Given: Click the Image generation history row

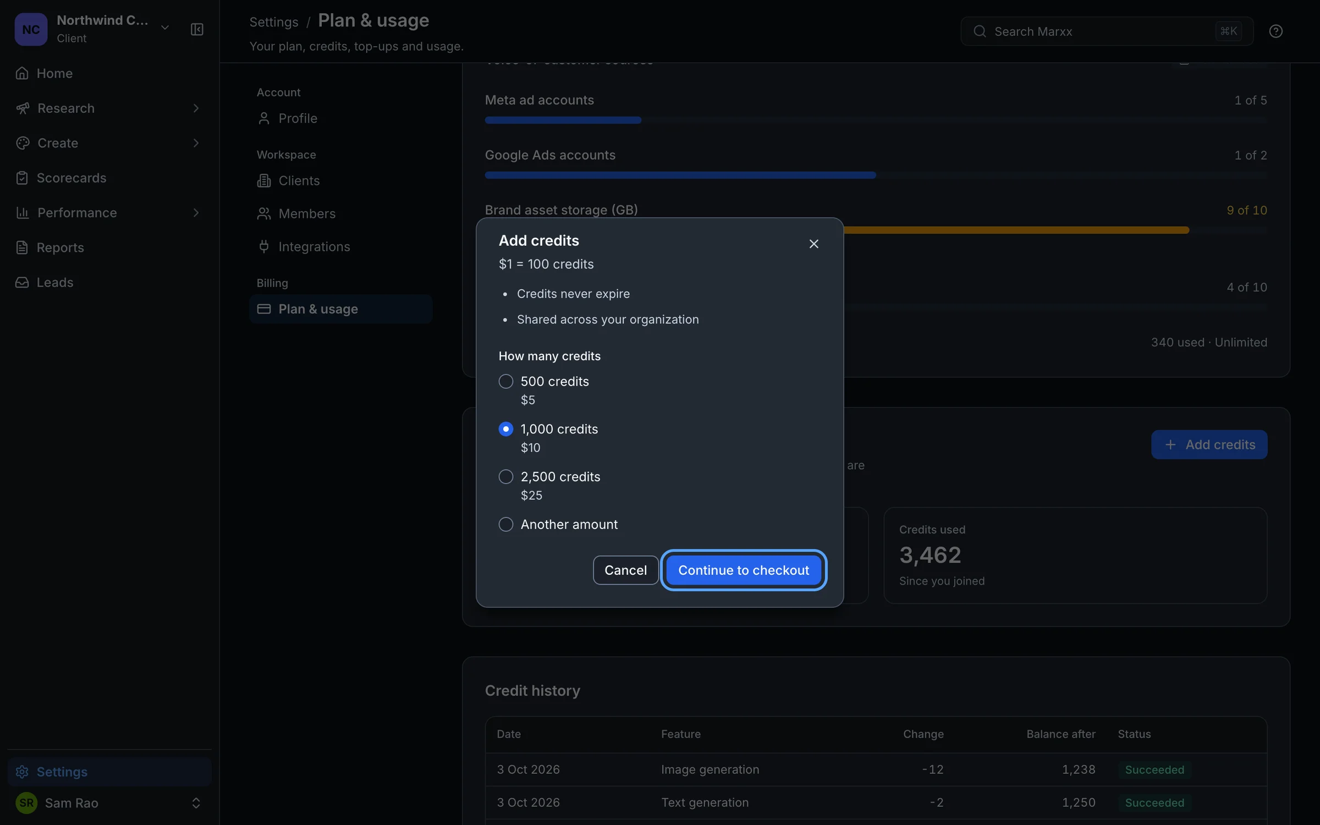Looking at the screenshot, I should pos(876,769).
